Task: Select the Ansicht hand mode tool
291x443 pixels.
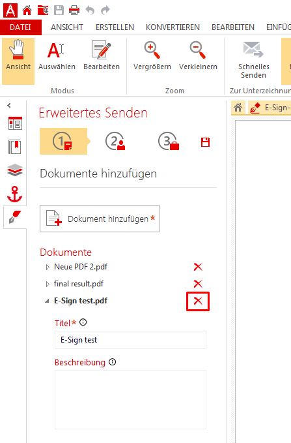Action: [18, 61]
